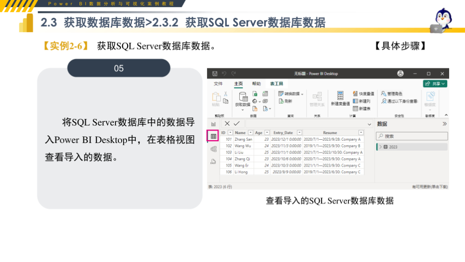465x262 pixels.
Task: Click the Paste (粘贴) icon
Action: click(216, 97)
